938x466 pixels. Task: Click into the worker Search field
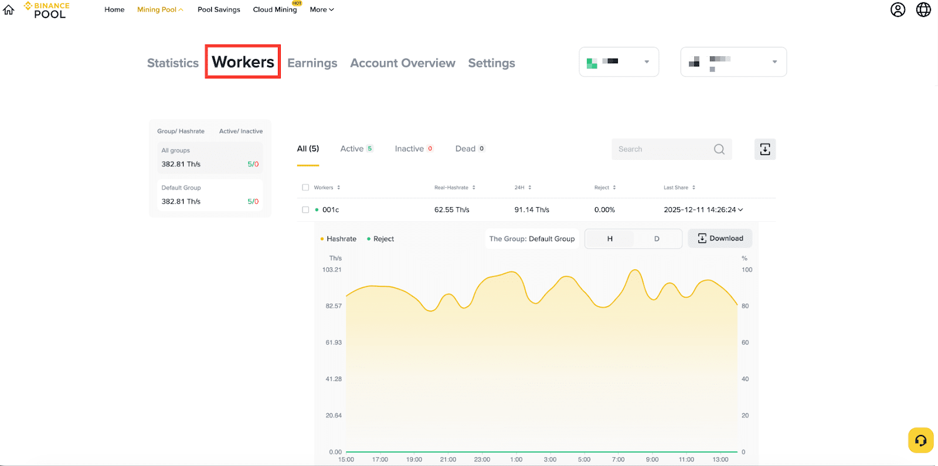click(x=662, y=149)
